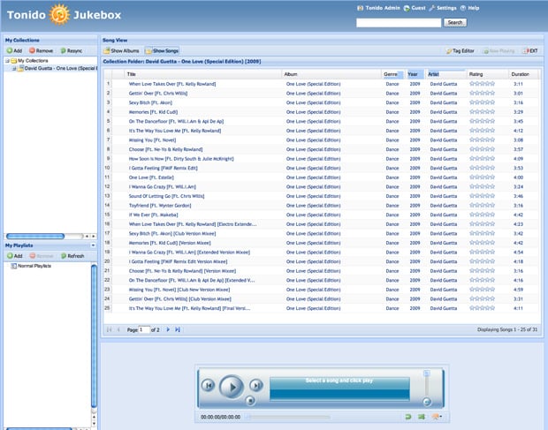548x430 pixels.
Task: Sort songs by Genre column
Action: click(x=393, y=74)
